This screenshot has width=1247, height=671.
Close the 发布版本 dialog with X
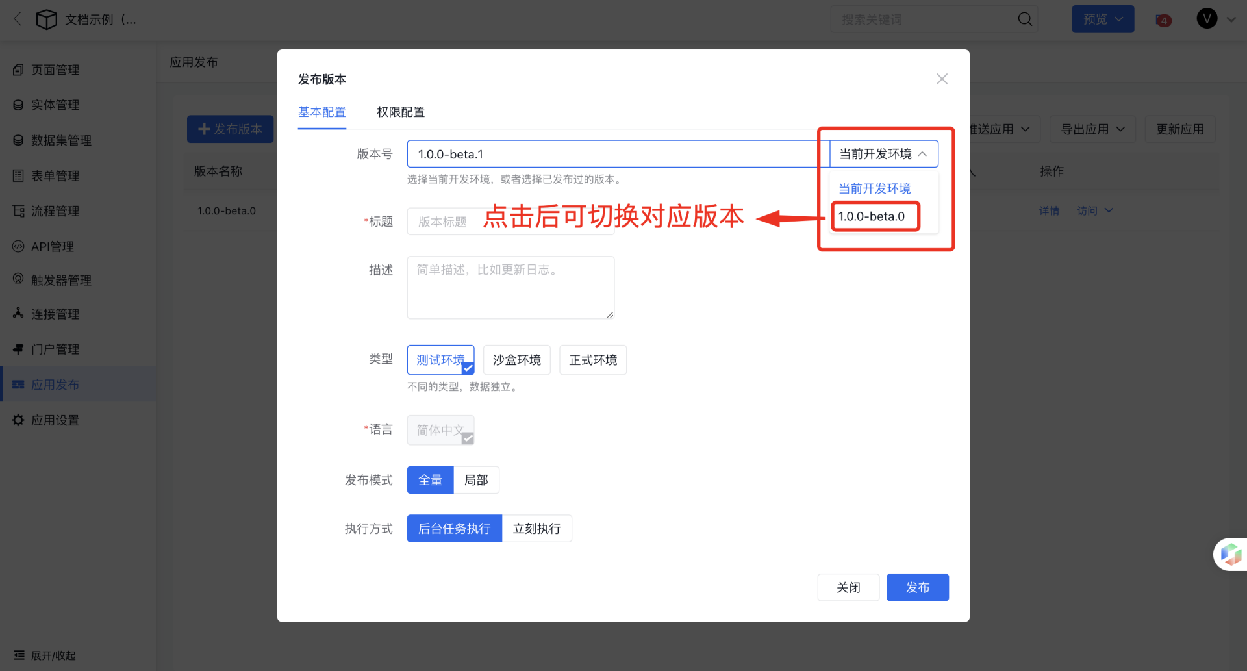[942, 79]
